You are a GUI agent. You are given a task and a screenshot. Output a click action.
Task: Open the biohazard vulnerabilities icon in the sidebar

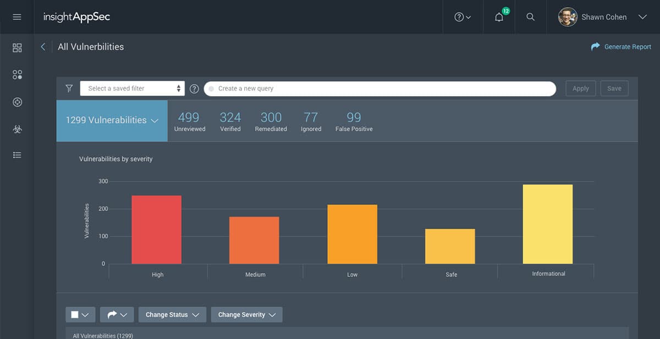point(16,129)
